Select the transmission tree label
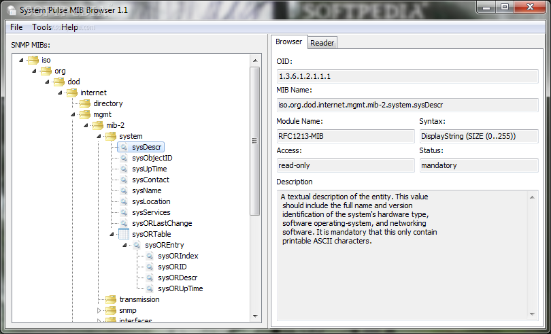 [x=139, y=300]
